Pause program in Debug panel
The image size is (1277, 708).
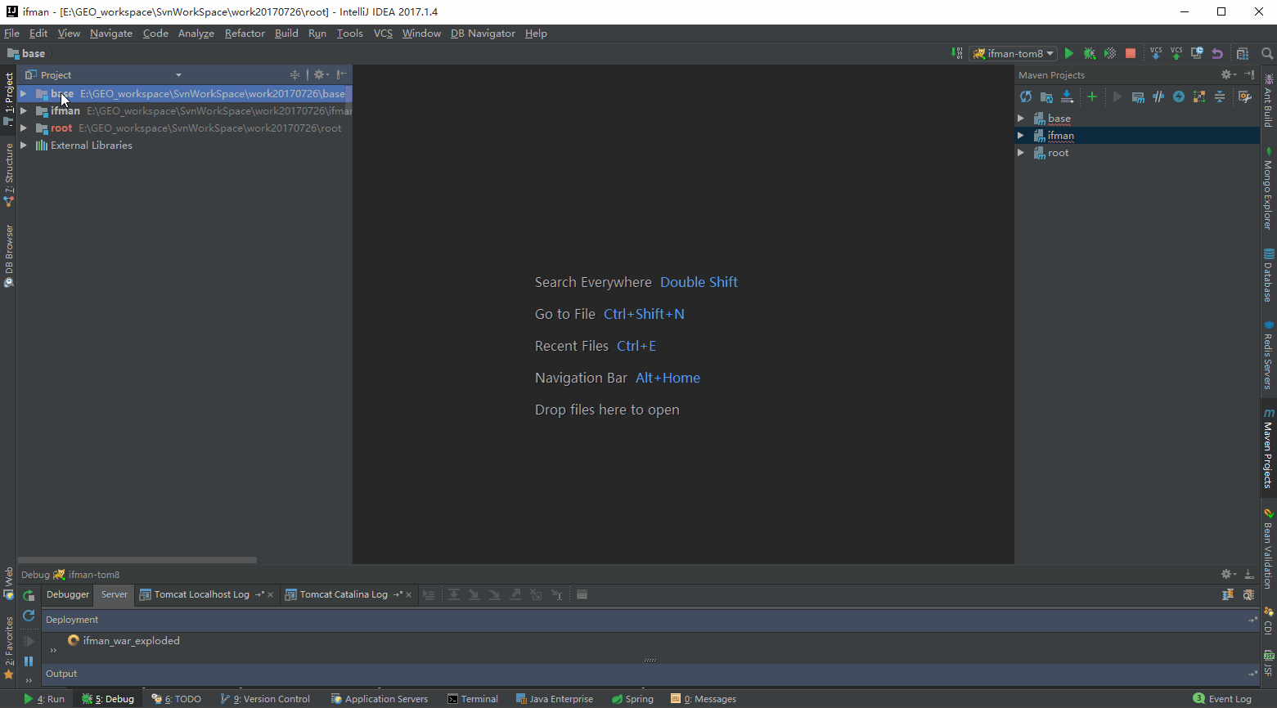pyautogui.click(x=29, y=661)
